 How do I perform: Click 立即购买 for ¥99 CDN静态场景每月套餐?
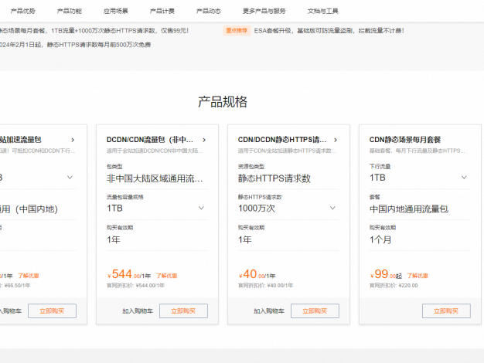(x=446, y=310)
